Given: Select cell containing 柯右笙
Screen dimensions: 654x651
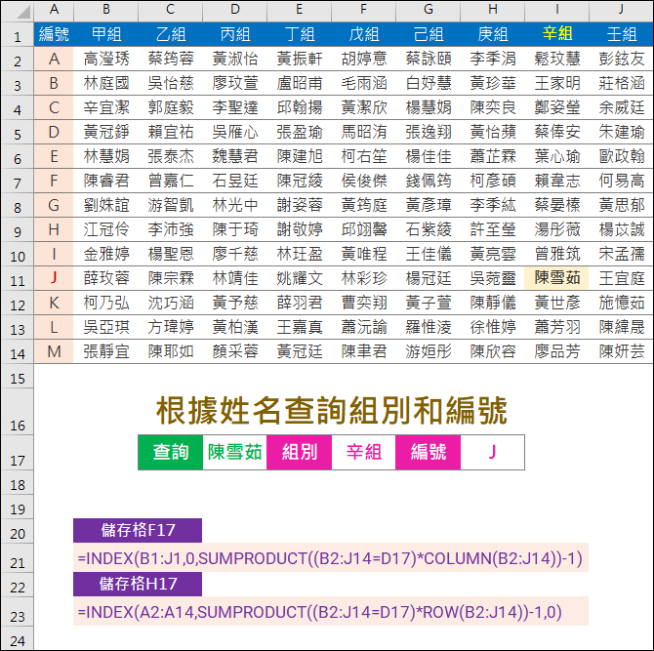Looking at the screenshot, I should (364, 156).
